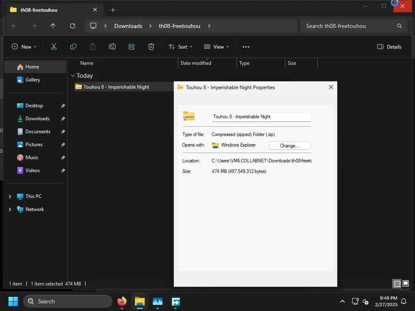Switch to large thumbnails view icon
The image size is (415, 311).
click(x=406, y=284)
